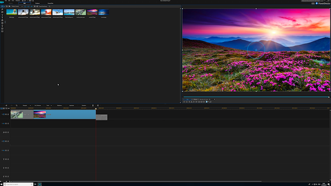
Task: Open the library menu icon
Action: tap(37, 6)
